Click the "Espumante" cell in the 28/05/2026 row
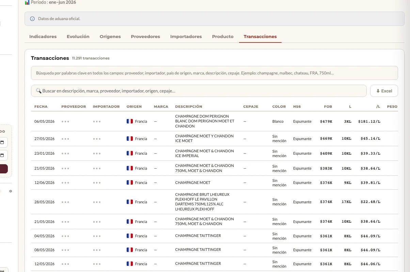 point(302,202)
